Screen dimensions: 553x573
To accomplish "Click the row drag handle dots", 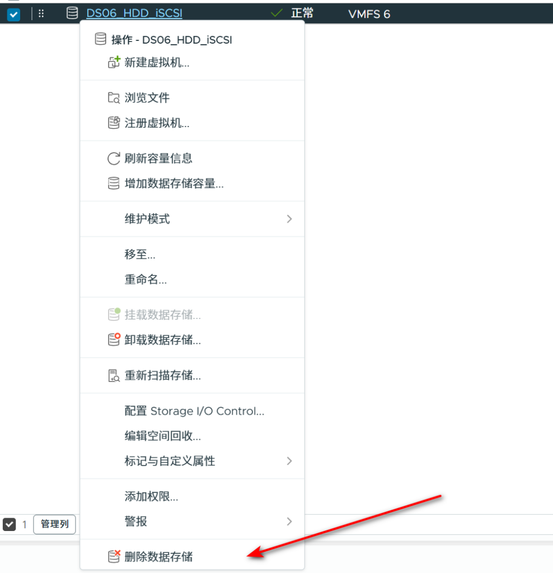I will [x=41, y=13].
